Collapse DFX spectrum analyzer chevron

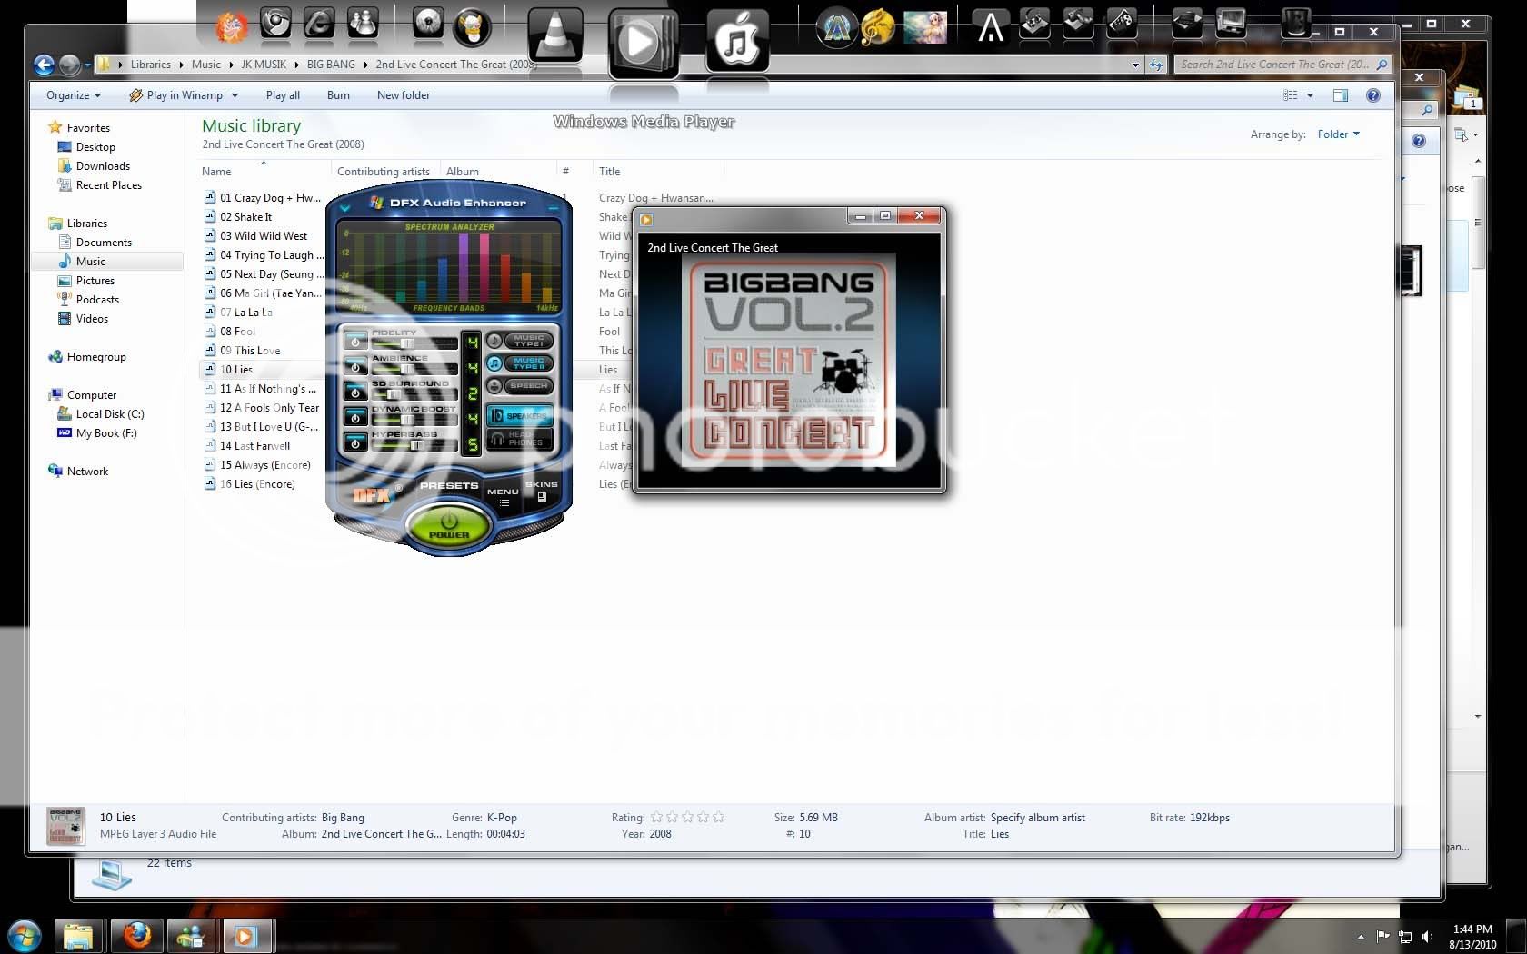tap(344, 208)
